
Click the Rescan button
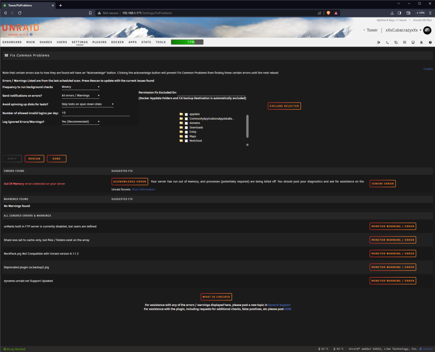[x=34, y=159]
